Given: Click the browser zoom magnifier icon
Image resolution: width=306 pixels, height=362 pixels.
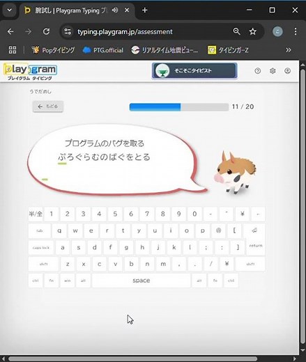Looking at the screenshot, I should [236, 31].
